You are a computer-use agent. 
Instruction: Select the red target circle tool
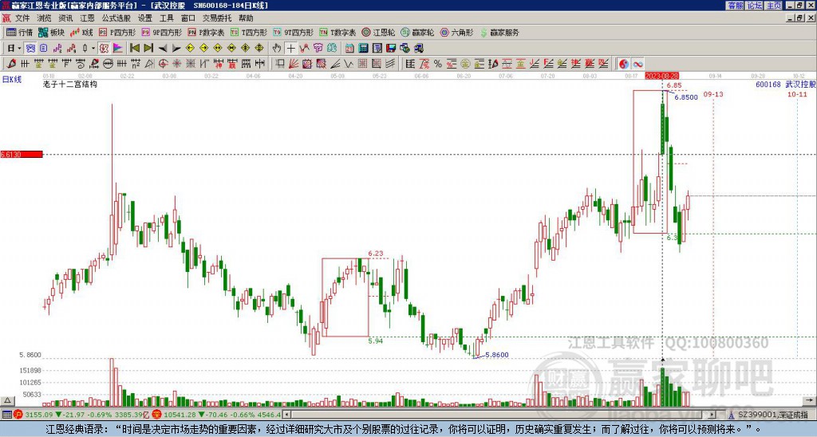[x=163, y=64]
